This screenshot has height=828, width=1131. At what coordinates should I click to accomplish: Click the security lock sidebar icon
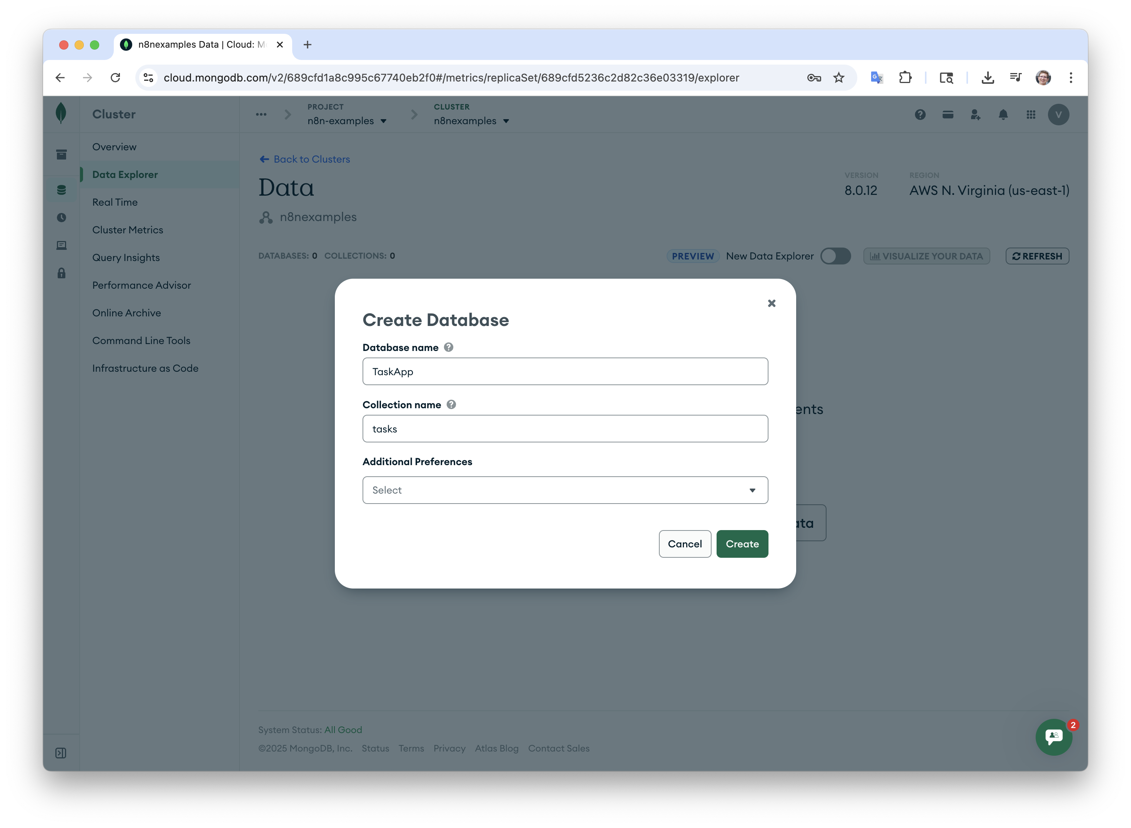61,273
